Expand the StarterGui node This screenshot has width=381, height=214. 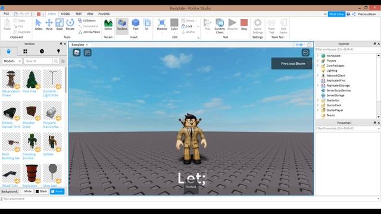tap(318, 100)
